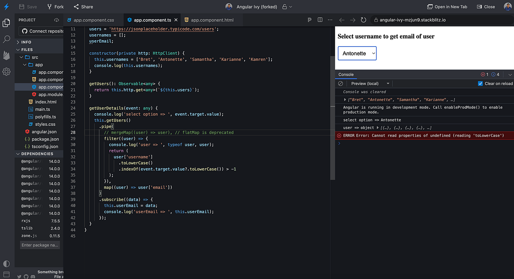The width and height of the screenshot is (514, 279).
Task: Switch to the app.component.css tab
Action: (90, 20)
